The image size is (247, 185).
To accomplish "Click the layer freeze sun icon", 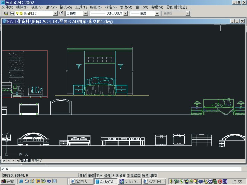I will click(x=21, y=14).
